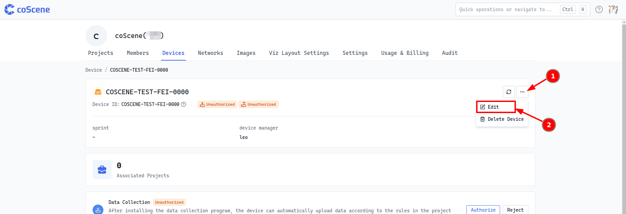Click the second Unauthorized status tag
The width and height of the screenshot is (626, 214).
coord(258,104)
